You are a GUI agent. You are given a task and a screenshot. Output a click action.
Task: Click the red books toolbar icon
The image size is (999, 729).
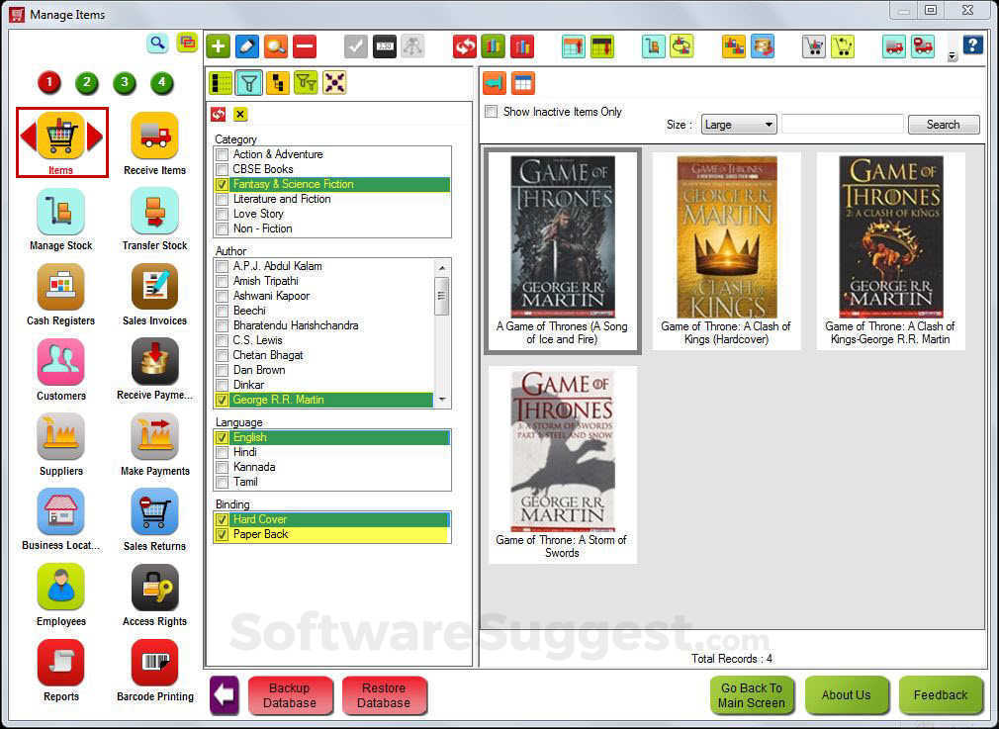pyautogui.click(x=522, y=46)
